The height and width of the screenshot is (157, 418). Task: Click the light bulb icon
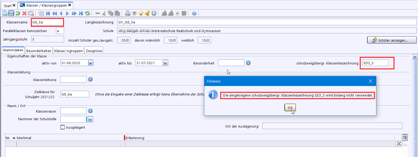point(141,13)
